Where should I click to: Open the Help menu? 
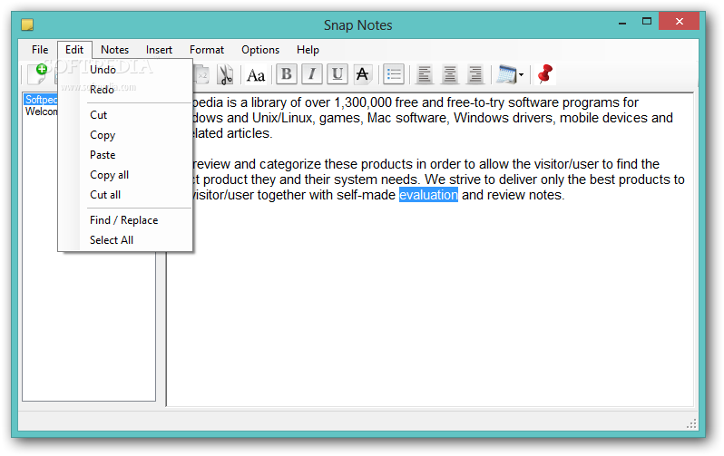(308, 50)
